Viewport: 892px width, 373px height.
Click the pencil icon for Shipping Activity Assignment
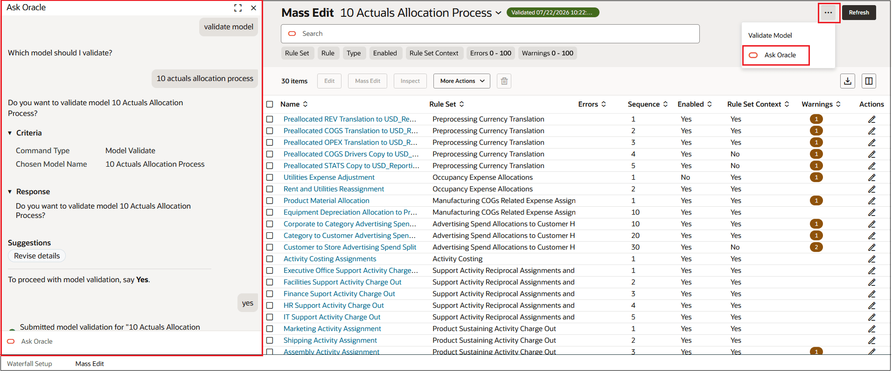coord(871,340)
